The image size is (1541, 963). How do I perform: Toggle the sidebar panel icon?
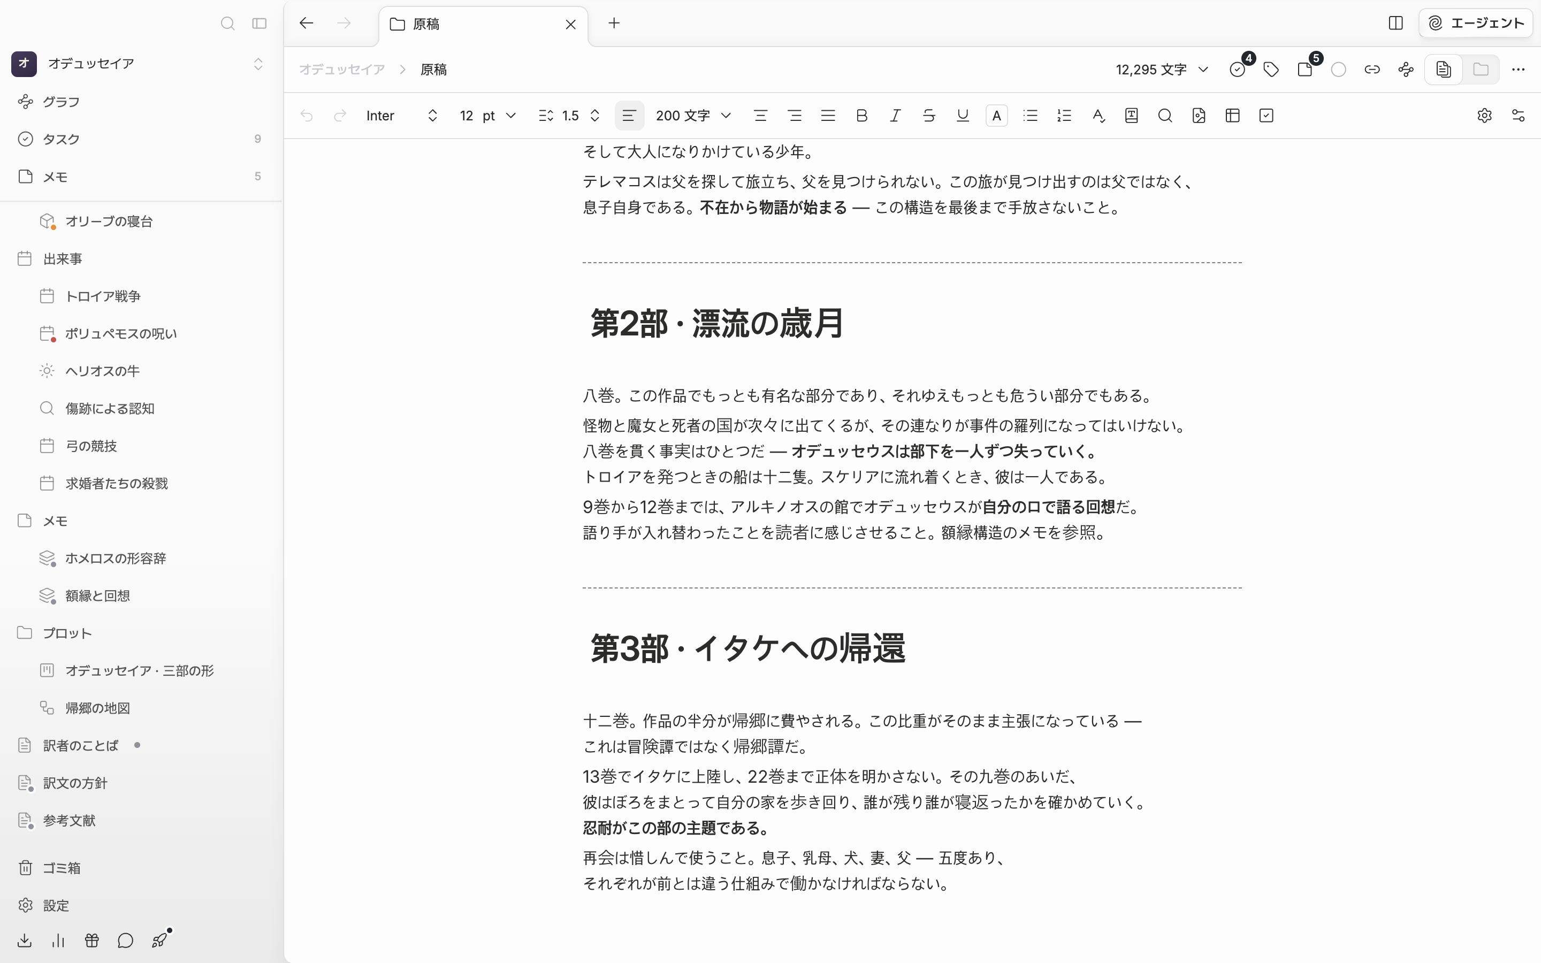coord(259,24)
